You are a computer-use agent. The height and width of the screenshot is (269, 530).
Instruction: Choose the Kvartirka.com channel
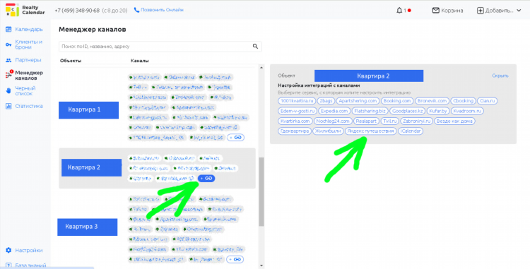tap(295, 121)
